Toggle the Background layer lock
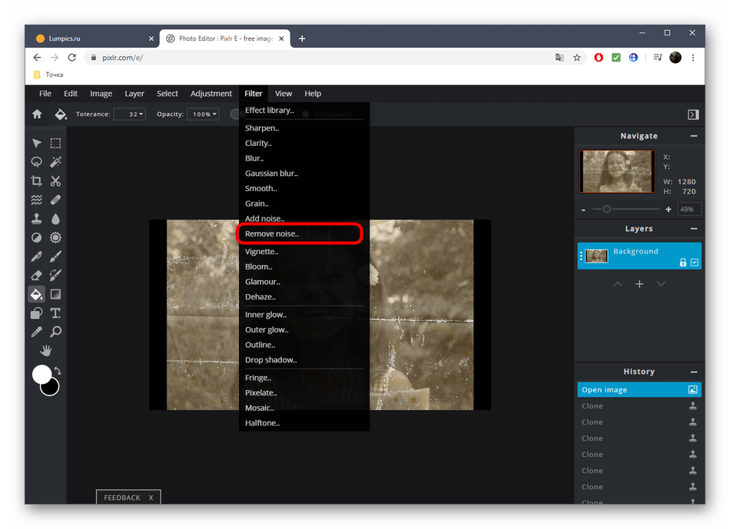This screenshot has width=730, height=529. (x=682, y=263)
